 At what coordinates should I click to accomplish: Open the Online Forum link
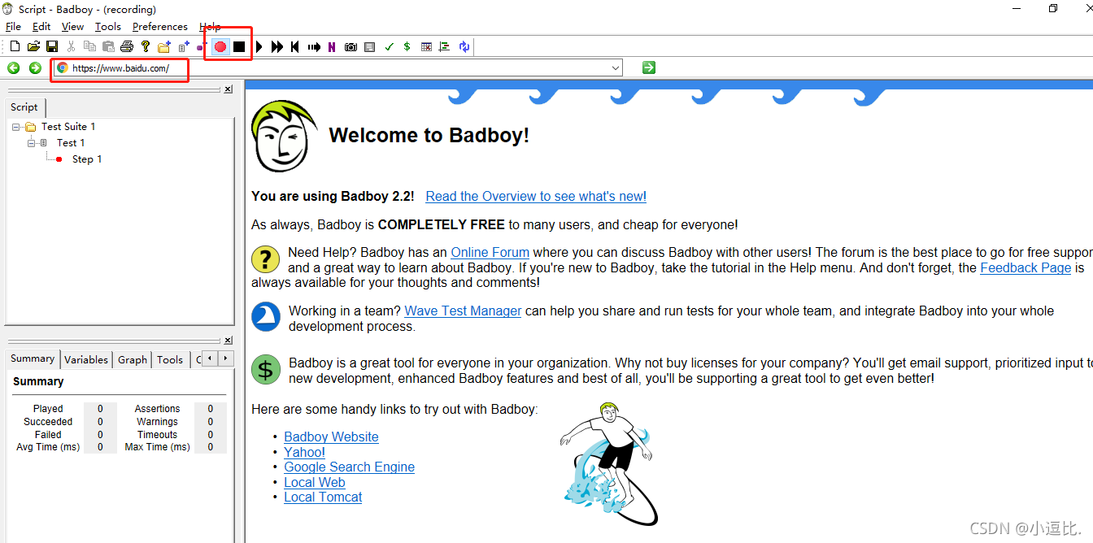[490, 253]
